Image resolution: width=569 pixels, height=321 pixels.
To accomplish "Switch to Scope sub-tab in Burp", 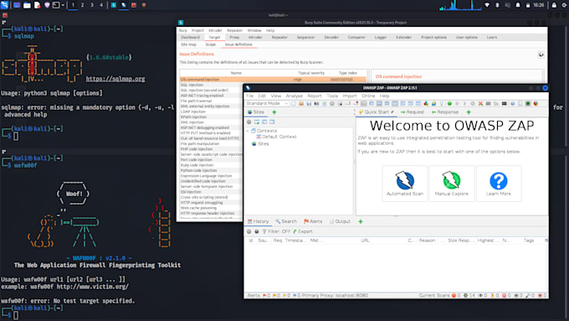I will [211, 44].
